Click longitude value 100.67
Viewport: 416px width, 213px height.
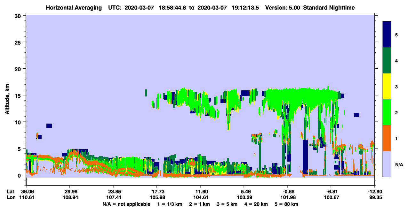[x=331, y=198]
